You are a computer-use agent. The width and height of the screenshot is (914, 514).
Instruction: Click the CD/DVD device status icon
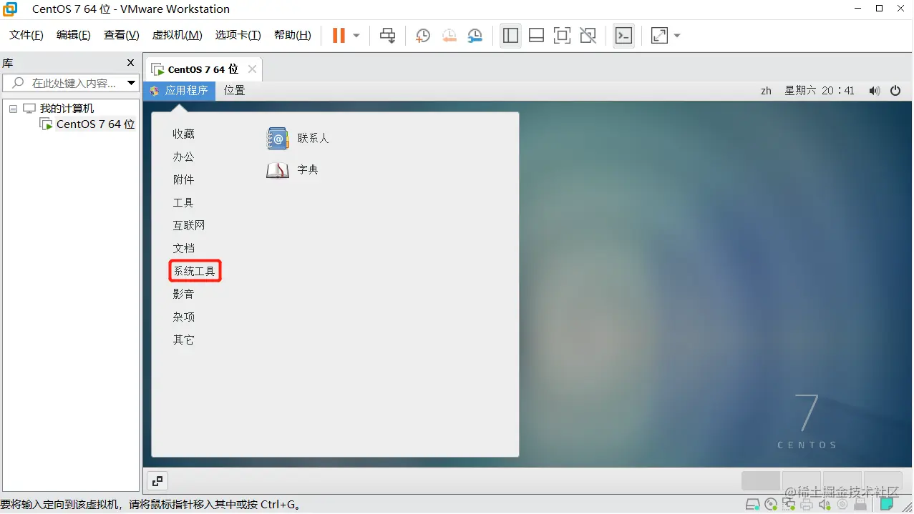click(771, 505)
